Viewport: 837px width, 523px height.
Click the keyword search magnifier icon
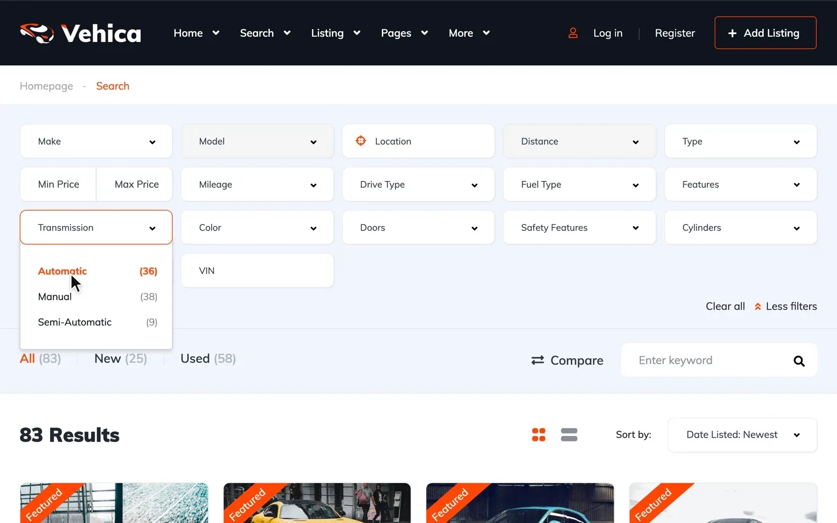tap(799, 361)
